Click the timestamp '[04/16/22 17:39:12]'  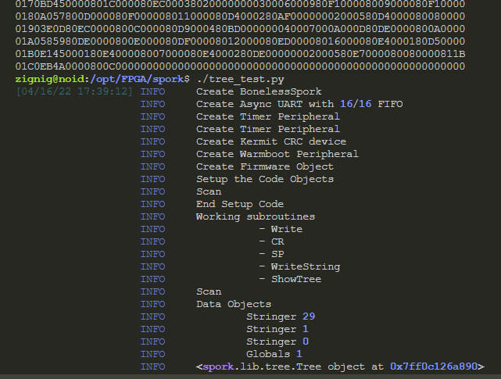(74, 91)
